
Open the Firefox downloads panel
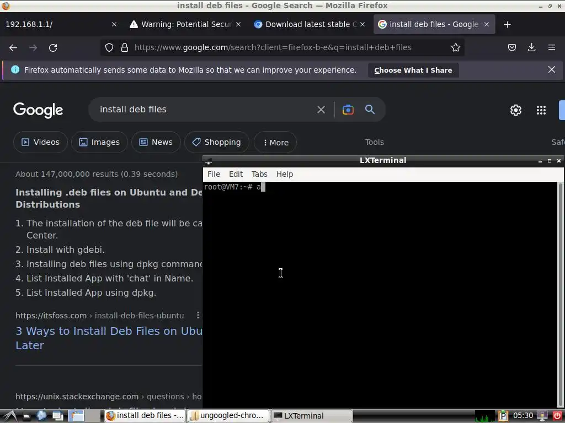pyautogui.click(x=531, y=47)
